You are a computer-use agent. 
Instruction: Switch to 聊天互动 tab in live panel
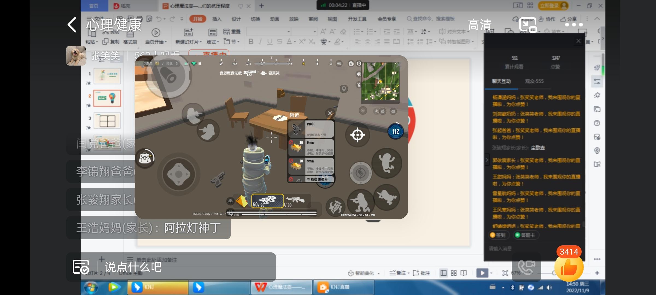click(x=501, y=81)
